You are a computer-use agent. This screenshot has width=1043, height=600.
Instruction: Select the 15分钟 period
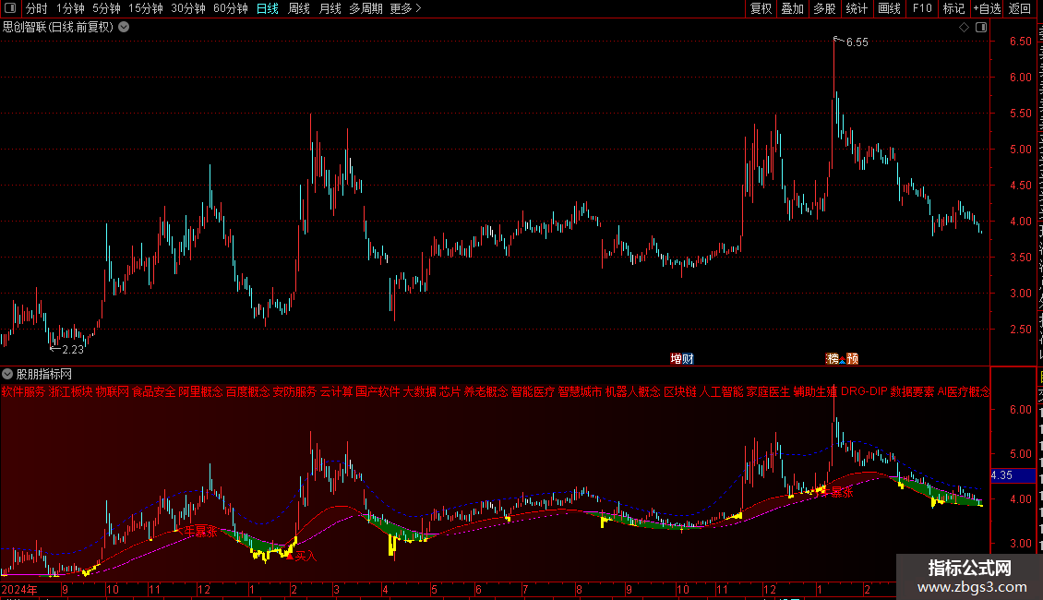tap(146, 8)
